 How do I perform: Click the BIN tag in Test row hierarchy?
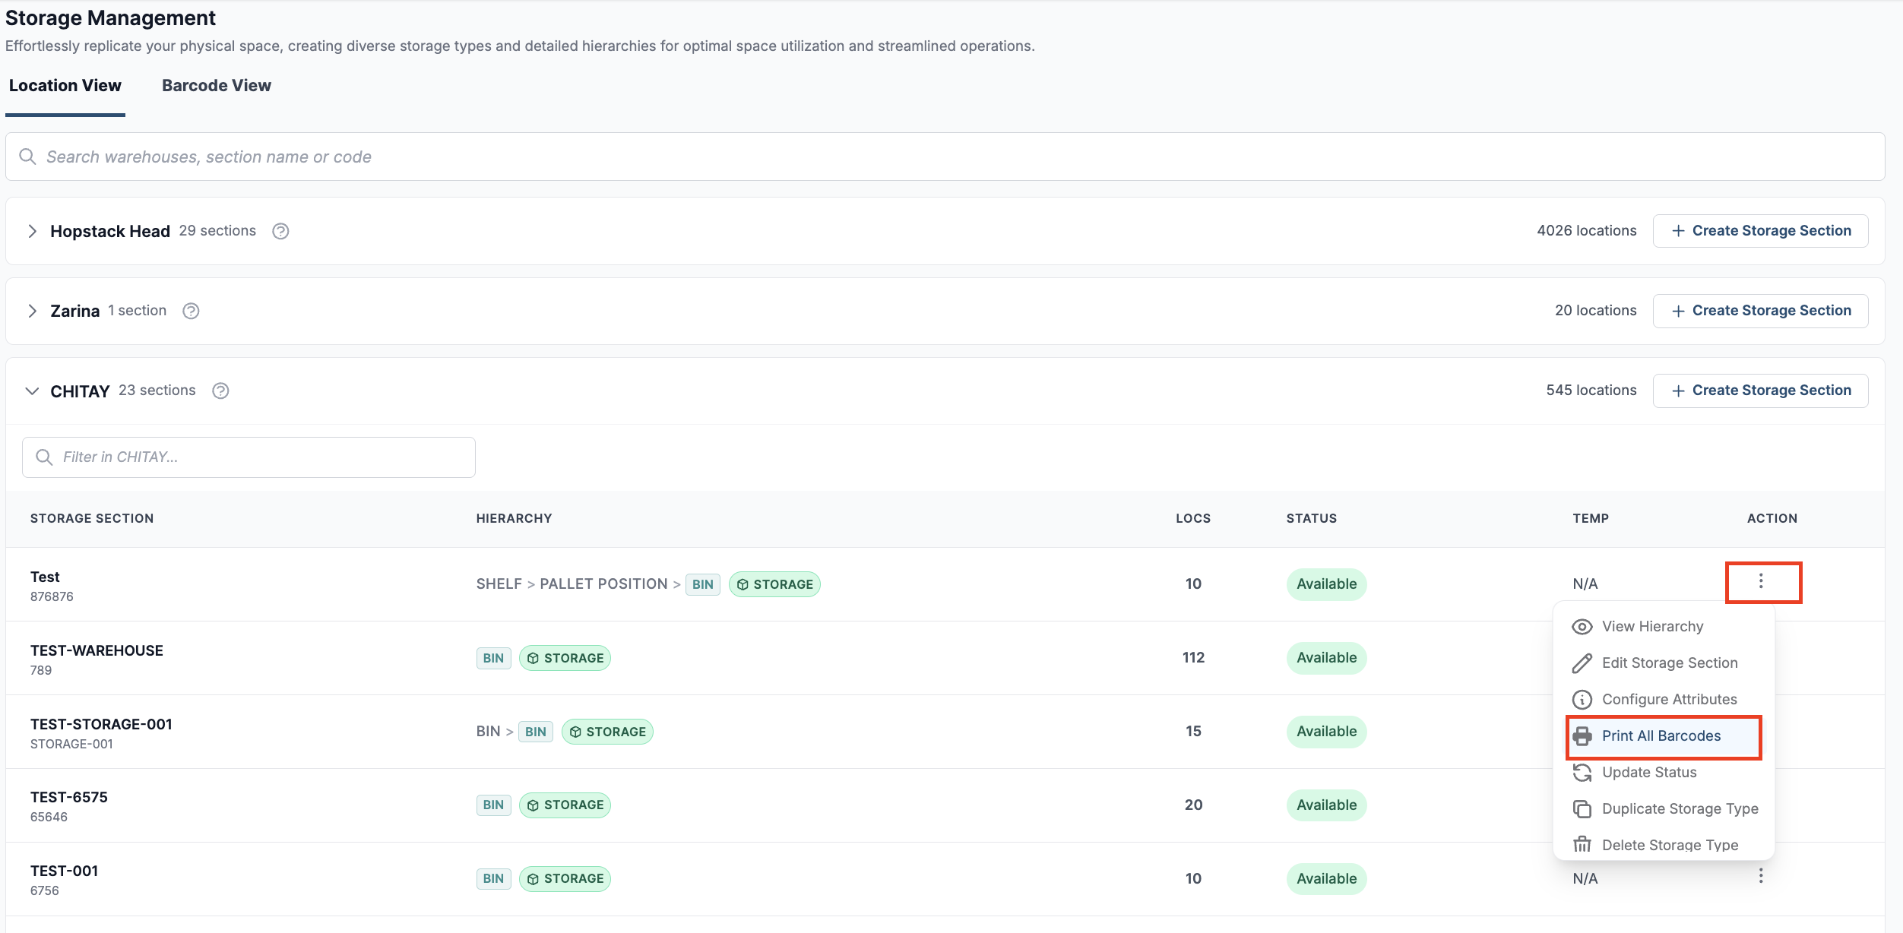point(702,584)
